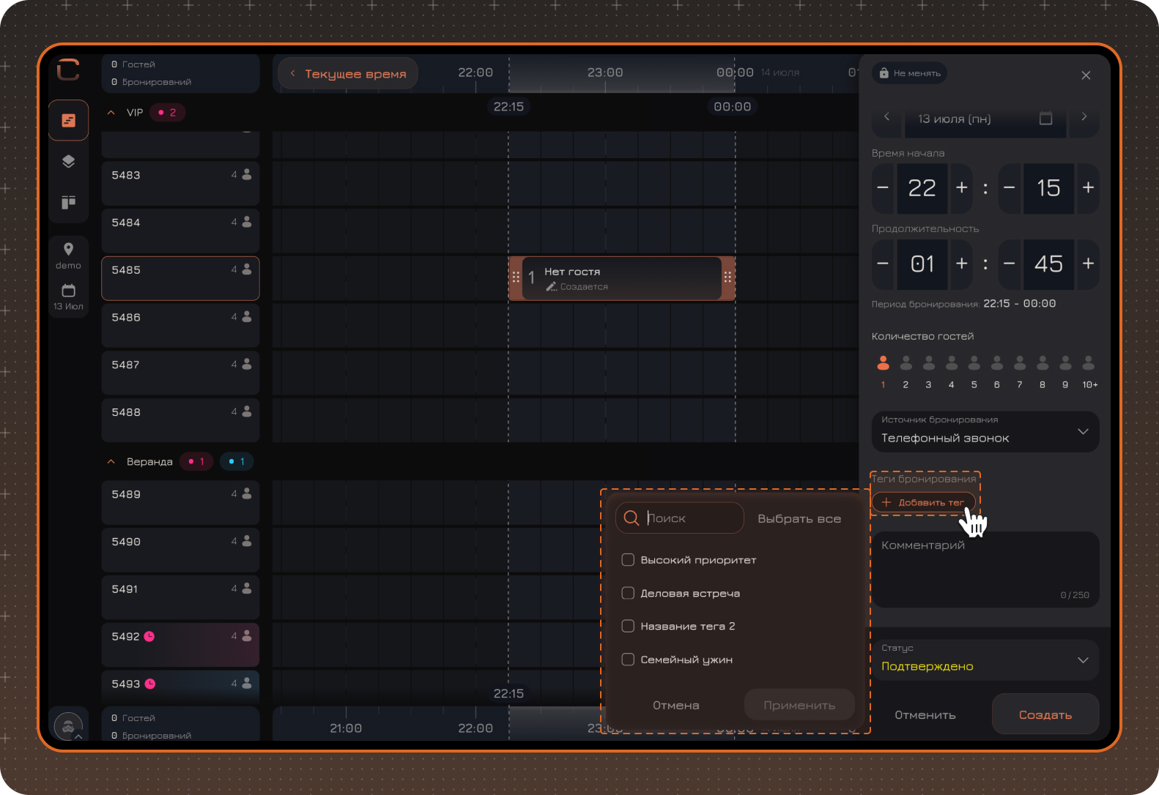Viewport: 1159px width, 795px height.
Task: Open the Источник бронирования dropdown
Action: 985,431
